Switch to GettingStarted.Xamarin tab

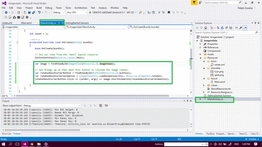coord(77,23)
